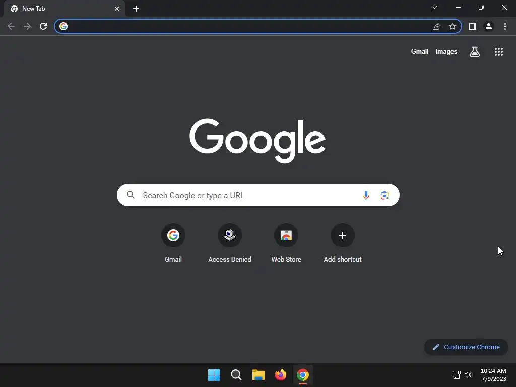
Task: Expand the tab search dropdown chevron
Action: point(435,7)
